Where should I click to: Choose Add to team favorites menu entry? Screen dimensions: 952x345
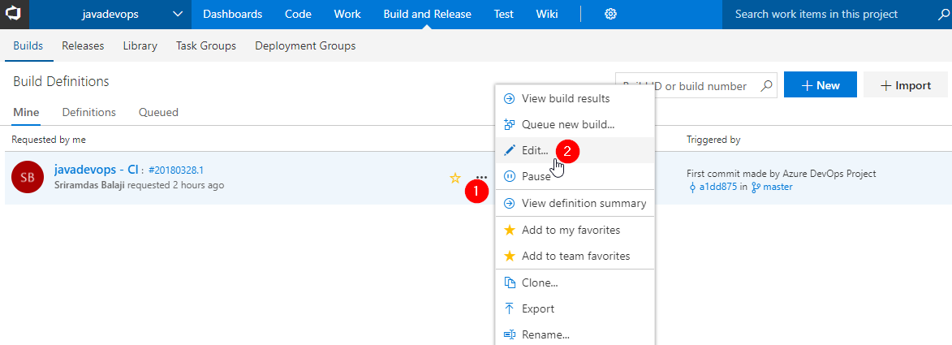(575, 256)
